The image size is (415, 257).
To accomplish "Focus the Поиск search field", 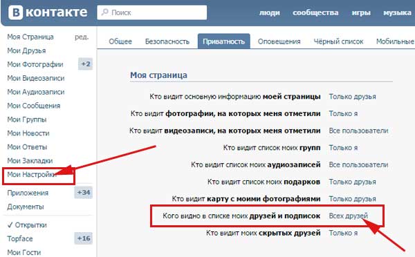I will click(x=152, y=12).
